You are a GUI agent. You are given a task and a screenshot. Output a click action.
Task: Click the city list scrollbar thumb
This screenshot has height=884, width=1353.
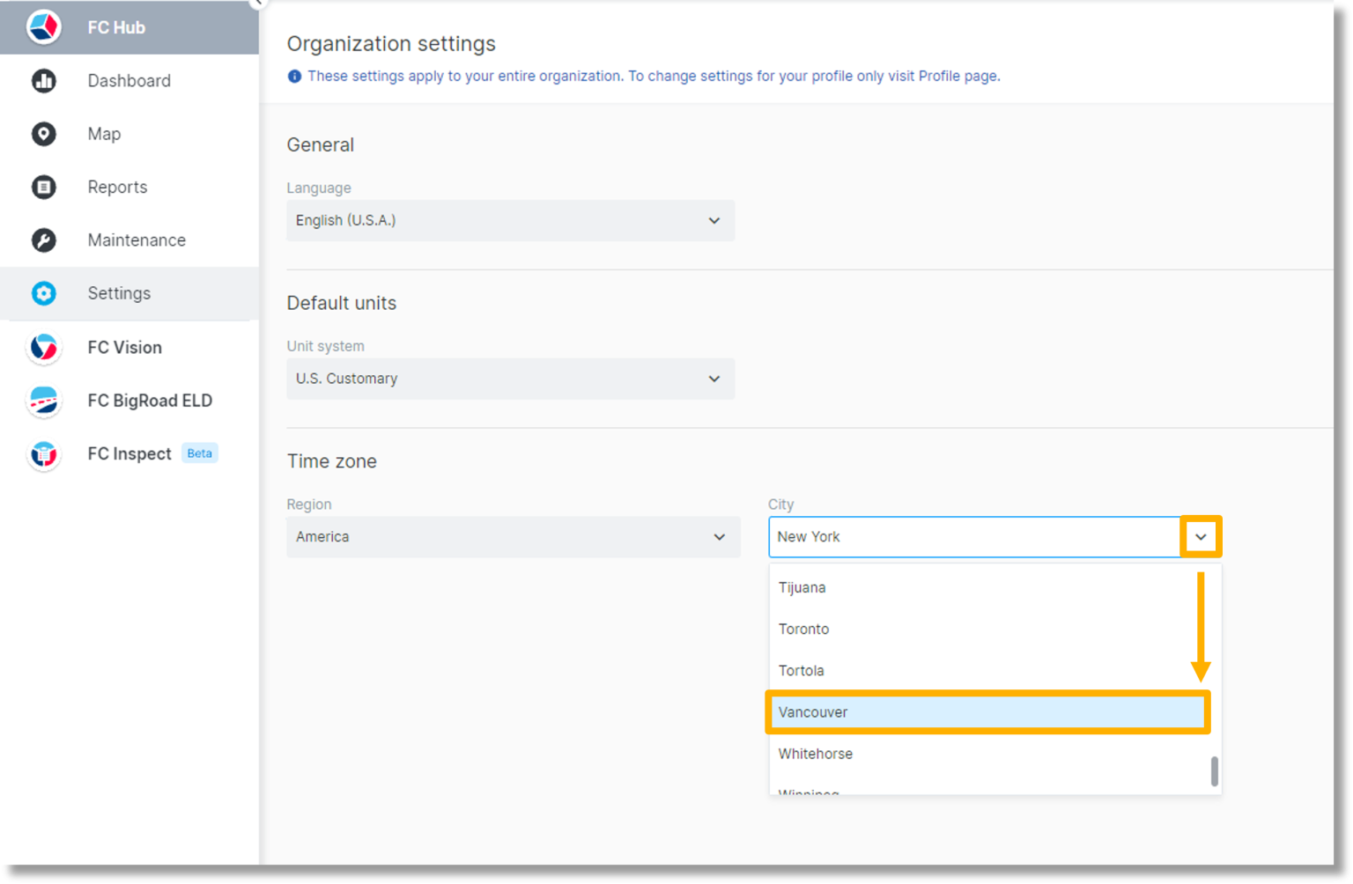coord(1215,771)
